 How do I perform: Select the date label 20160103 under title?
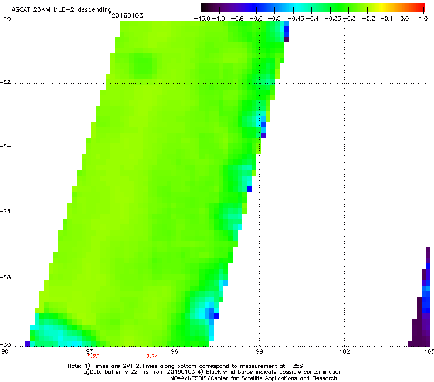click(x=127, y=15)
